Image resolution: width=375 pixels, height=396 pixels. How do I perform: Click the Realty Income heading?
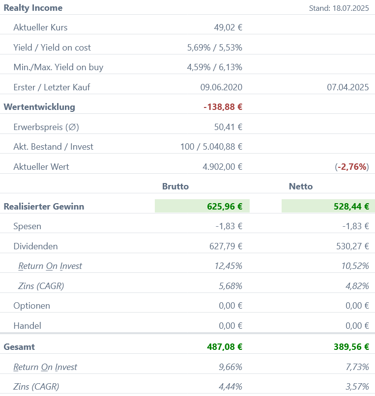(33, 8)
